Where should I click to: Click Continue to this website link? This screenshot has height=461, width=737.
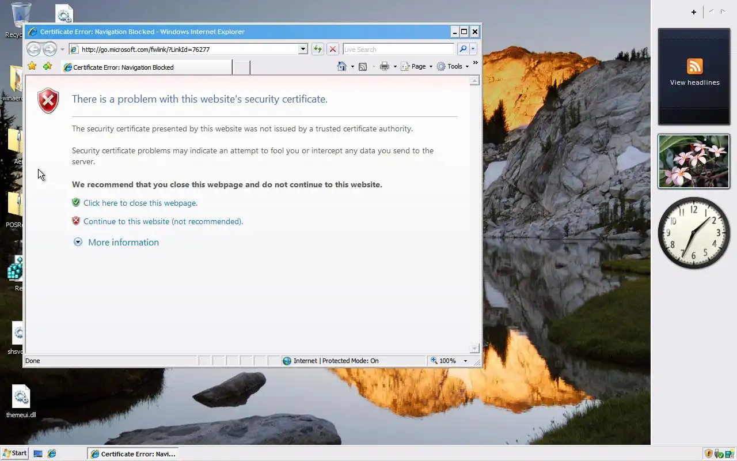pyautogui.click(x=163, y=221)
